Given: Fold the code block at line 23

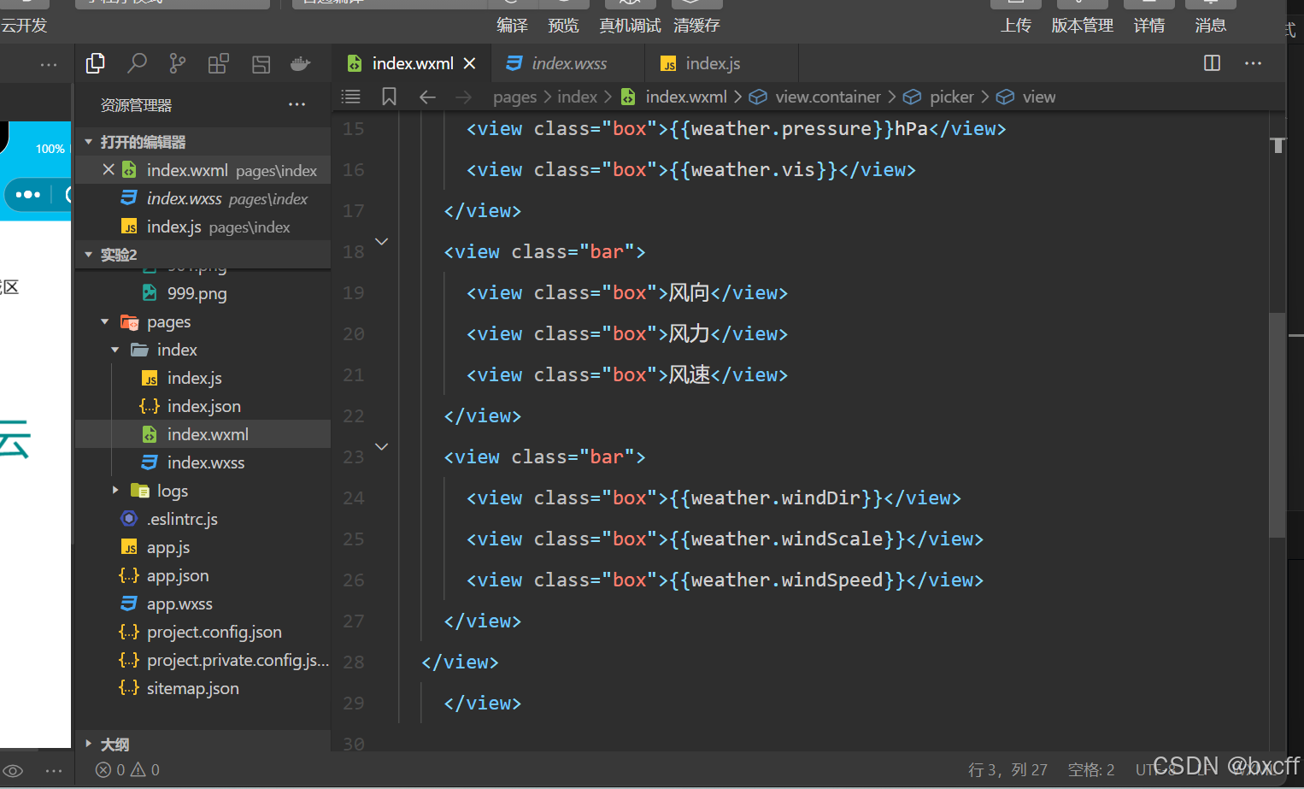Looking at the screenshot, I should pyautogui.click(x=382, y=447).
